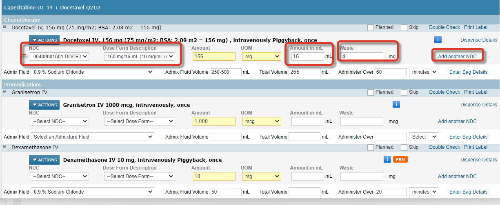500x205 pixels.
Task: Collapse the Granisetron IV row marker
Action: [5, 92]
